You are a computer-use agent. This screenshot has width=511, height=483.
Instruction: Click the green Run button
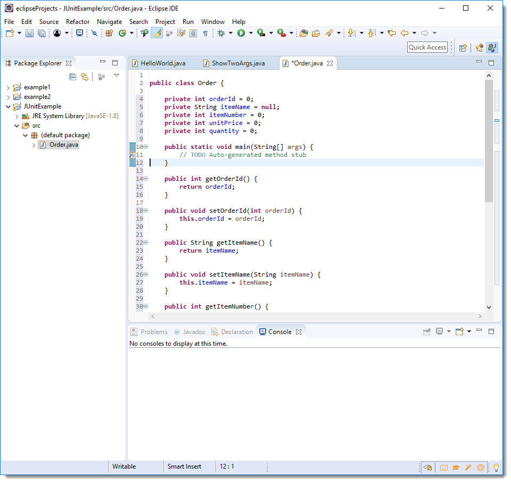241,33
